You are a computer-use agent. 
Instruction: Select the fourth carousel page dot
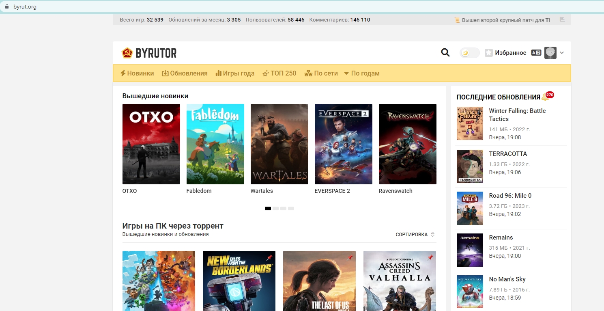(x=291, y=209)
